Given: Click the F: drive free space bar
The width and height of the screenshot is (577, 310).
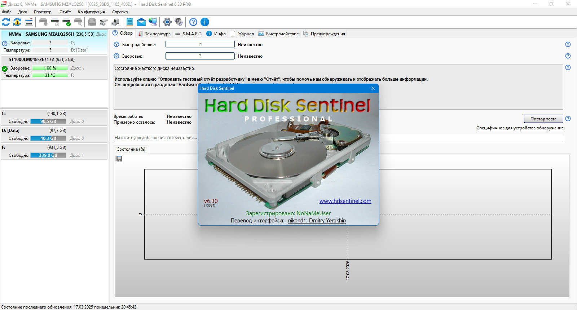Looking at the screenshot, I should (x=48, y=155).
